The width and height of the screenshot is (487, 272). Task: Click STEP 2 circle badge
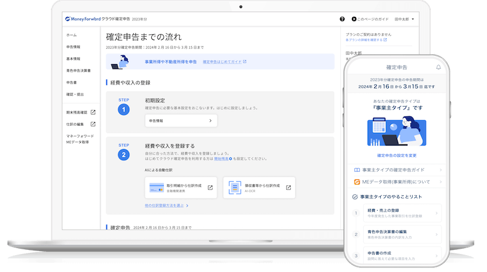click(x=124, y=154)
